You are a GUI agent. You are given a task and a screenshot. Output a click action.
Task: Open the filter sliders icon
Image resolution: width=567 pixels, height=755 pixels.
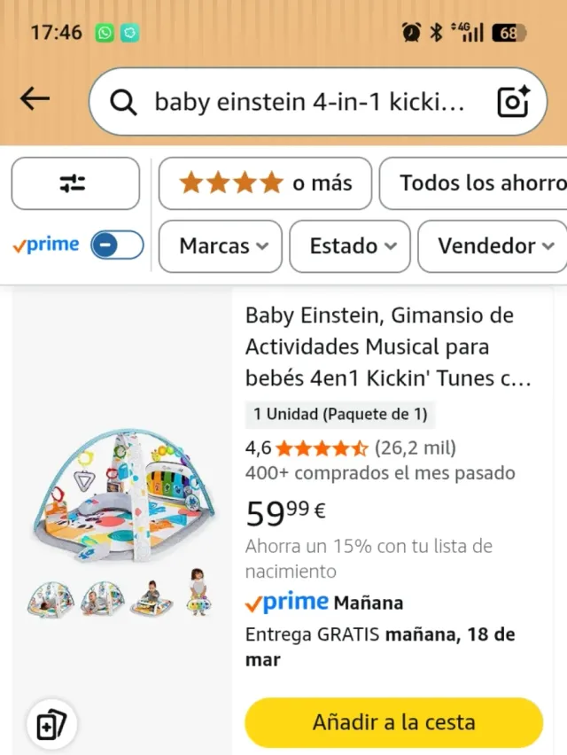click(74, 183)
